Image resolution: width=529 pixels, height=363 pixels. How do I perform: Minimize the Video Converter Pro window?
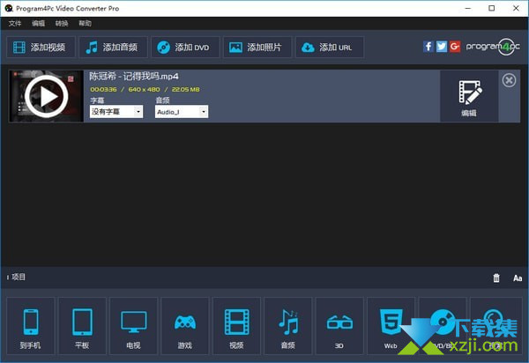tap(468, 8)
